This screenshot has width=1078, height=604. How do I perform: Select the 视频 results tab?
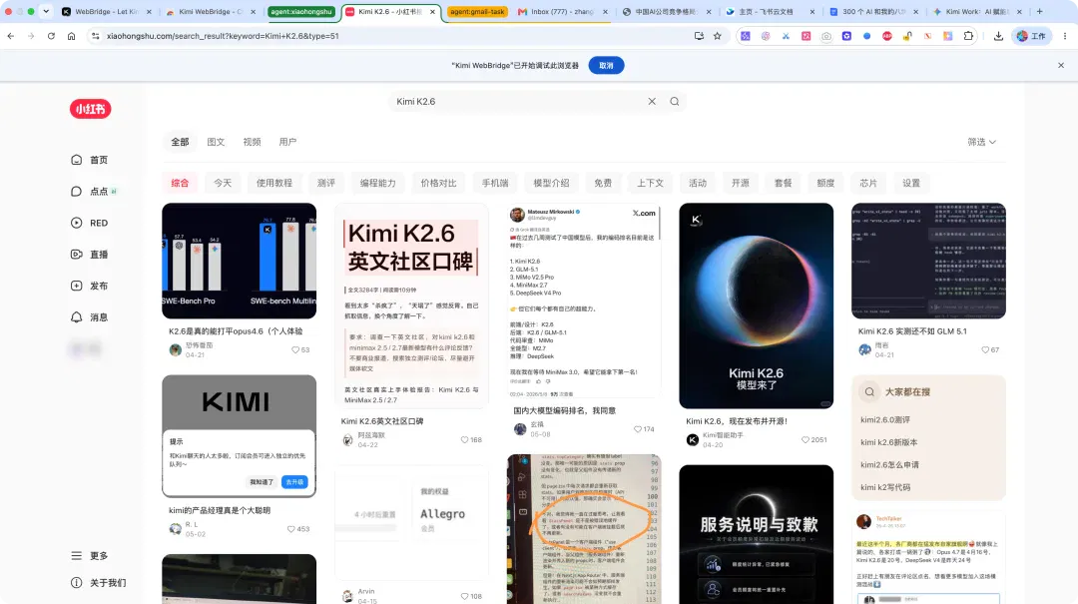point(252,142)
